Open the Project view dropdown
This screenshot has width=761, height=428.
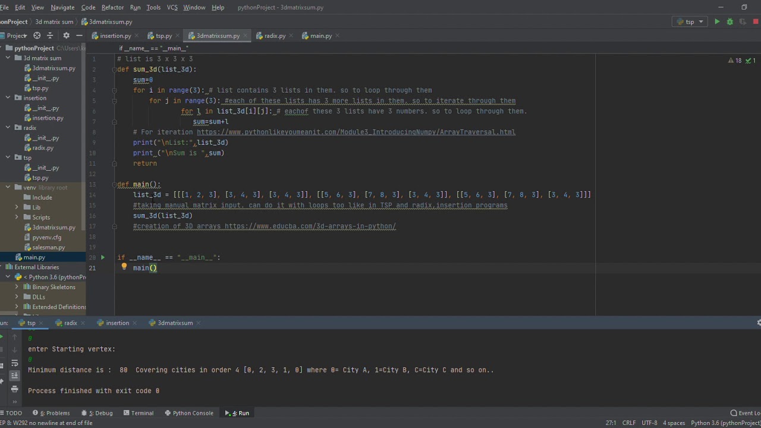pos(16,36)
